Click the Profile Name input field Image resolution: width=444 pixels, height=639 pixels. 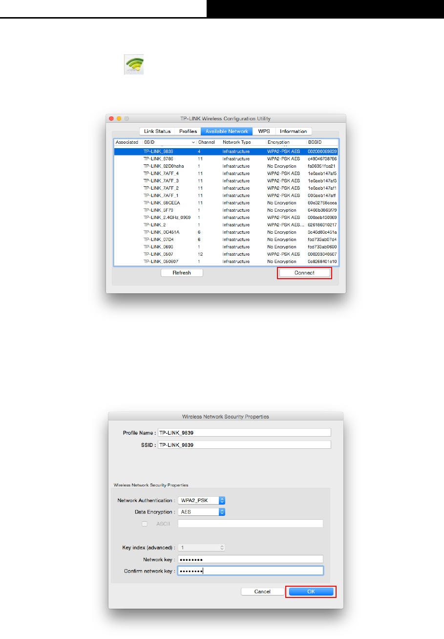[x=244, y=433]
